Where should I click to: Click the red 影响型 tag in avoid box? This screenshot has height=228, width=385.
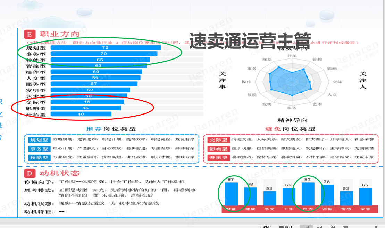tap(218, 149)
